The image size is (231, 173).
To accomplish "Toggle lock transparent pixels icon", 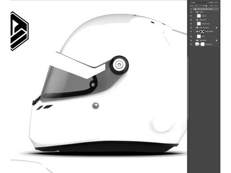I will [196, 6].
